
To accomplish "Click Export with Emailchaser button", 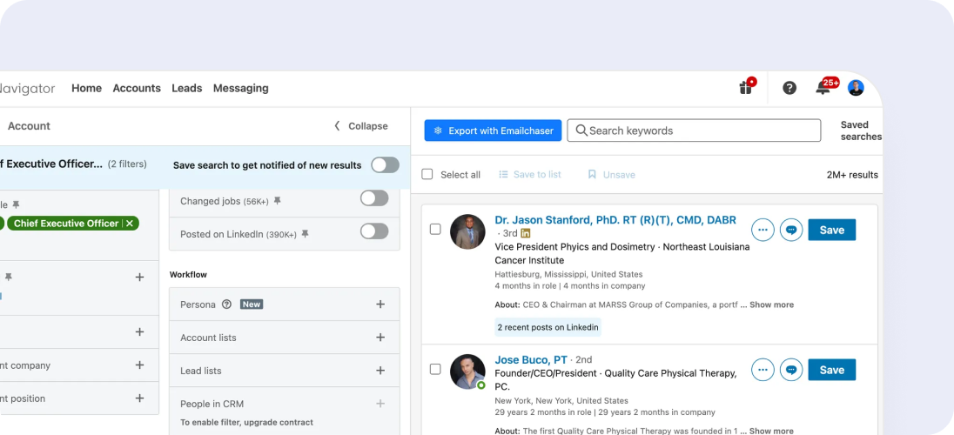I will (x=493, y=130).
